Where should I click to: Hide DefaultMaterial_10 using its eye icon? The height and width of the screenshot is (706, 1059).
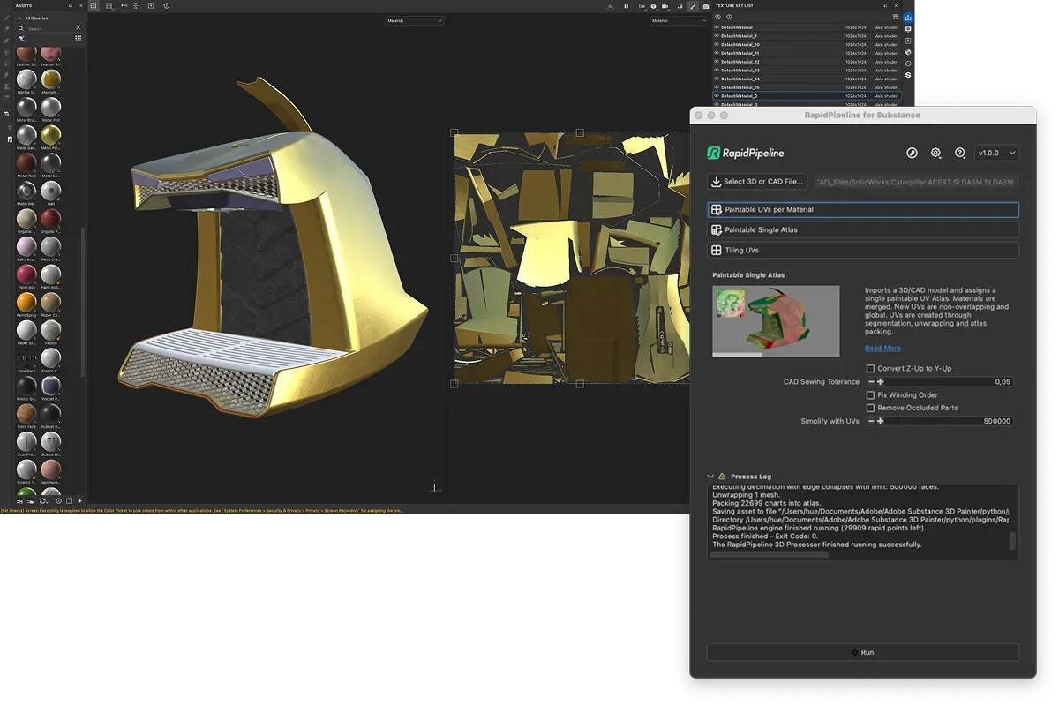(717, 44)
